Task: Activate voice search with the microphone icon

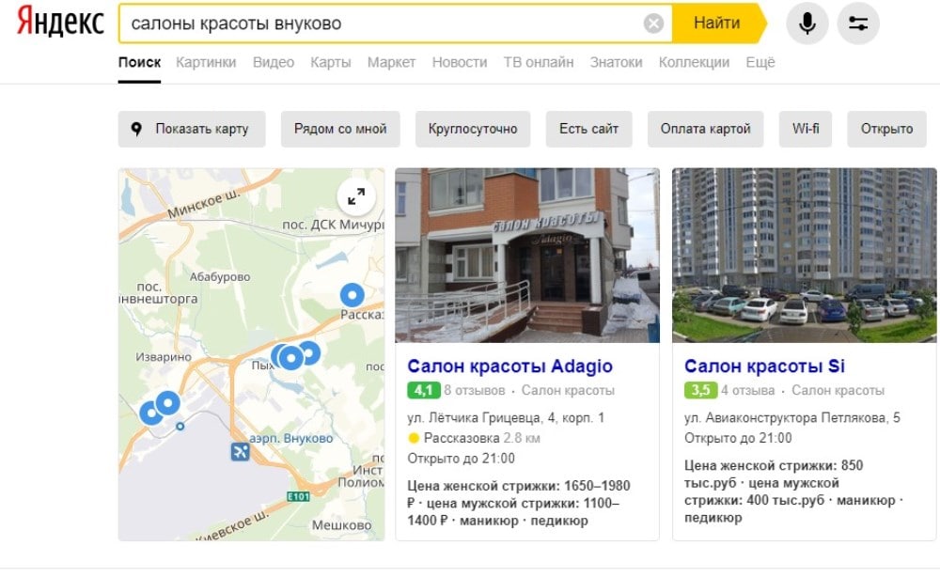Action: click(x=807, y=23)
